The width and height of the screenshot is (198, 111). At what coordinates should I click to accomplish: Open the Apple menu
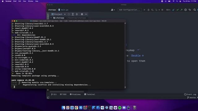click(x=3, y=1)
